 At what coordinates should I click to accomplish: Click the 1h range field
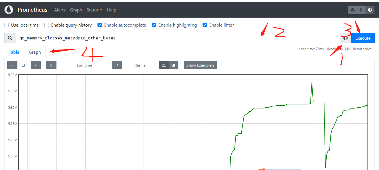pyautogui.click(x=24, y=65)
